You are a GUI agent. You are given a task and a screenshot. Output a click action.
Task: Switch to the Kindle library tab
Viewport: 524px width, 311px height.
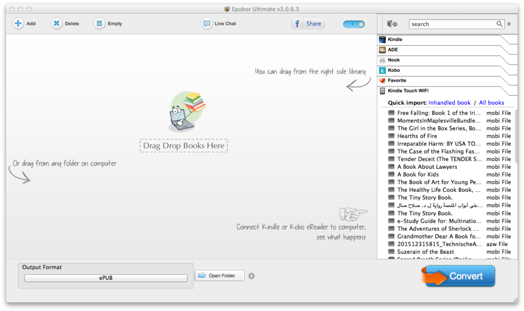[x=447, y=40]
